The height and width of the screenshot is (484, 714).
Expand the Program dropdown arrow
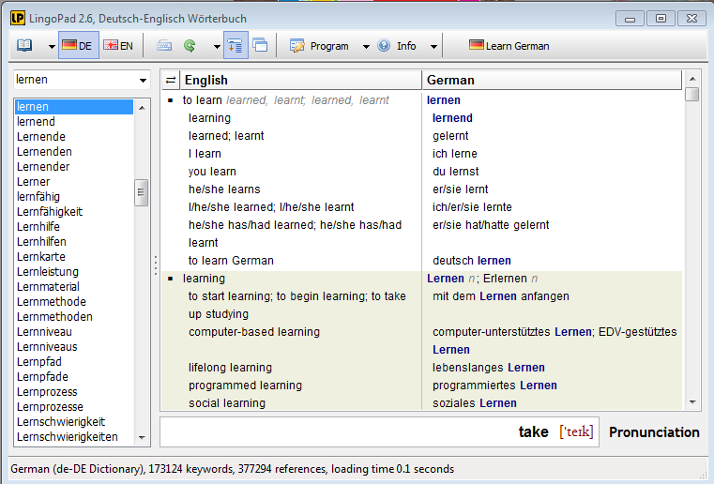click(x=366, y=47)
